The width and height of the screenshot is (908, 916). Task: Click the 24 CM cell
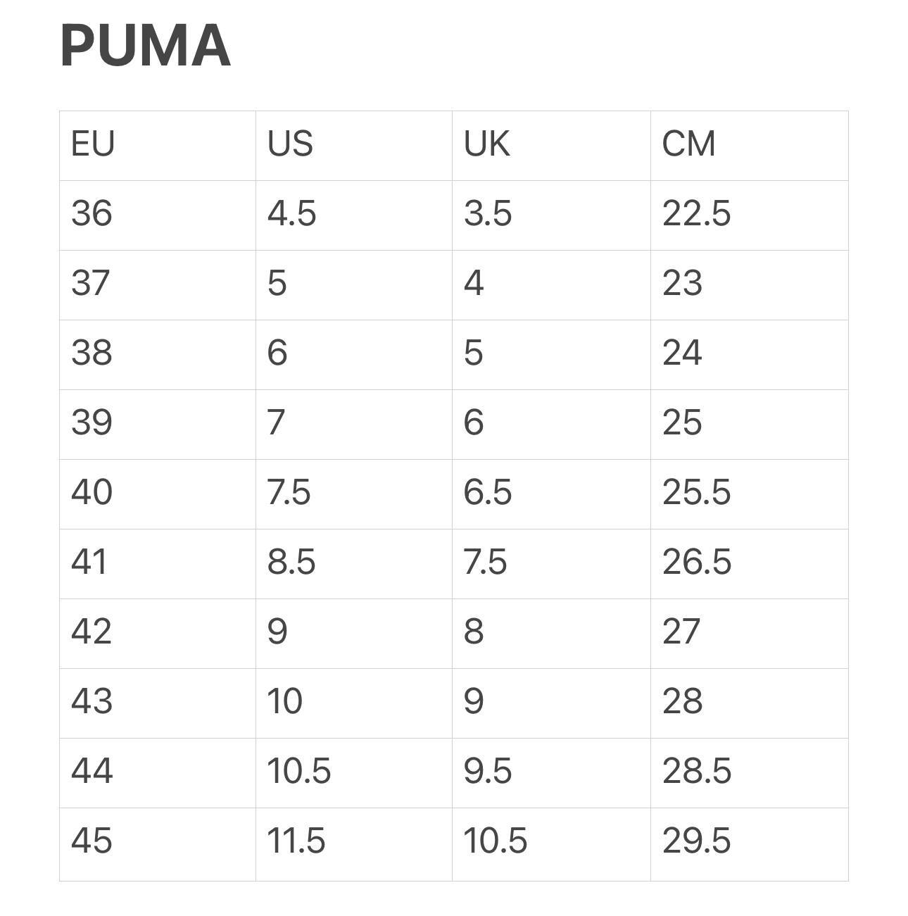(682, 353)
